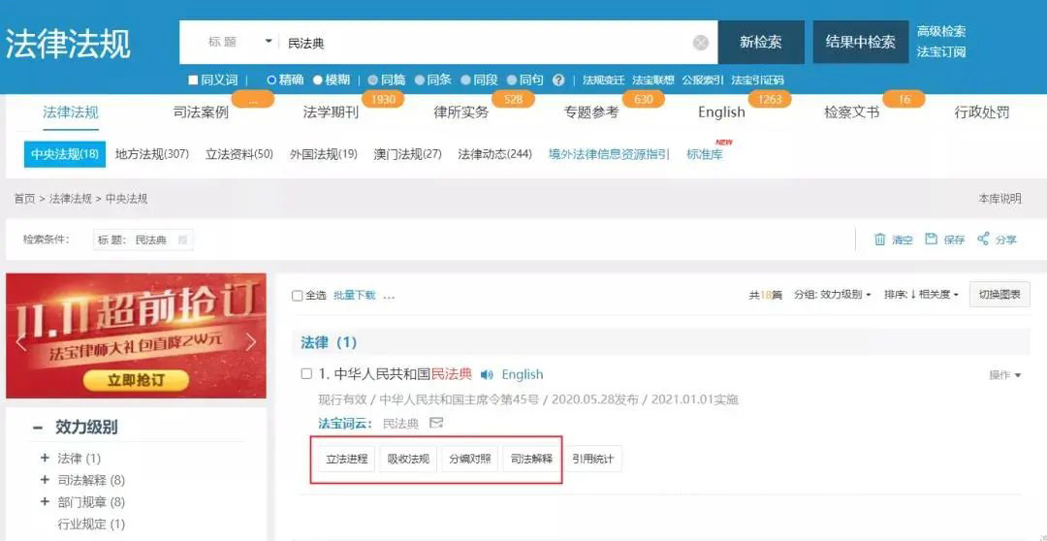Expand 司法解释 (8) in the filter tree
This screenshot has height=541, width=1047.
click(x=45, y=480)
